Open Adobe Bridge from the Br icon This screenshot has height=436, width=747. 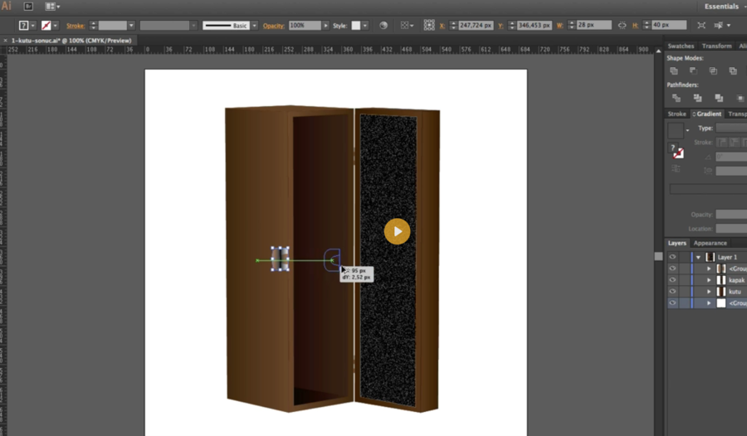(28, 6)
